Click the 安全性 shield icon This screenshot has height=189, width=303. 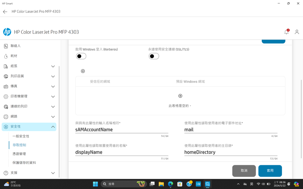click(6, 127)
